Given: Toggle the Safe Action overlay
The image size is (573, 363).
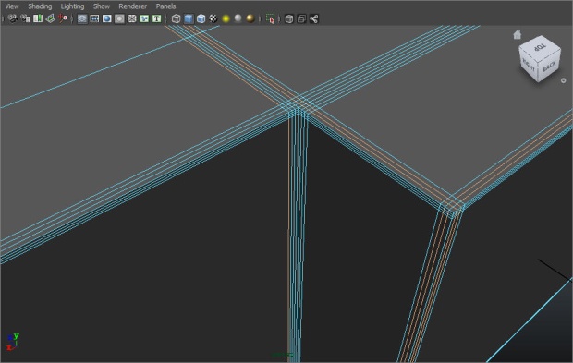Looking at the screenshot, I should pos(144,18).
